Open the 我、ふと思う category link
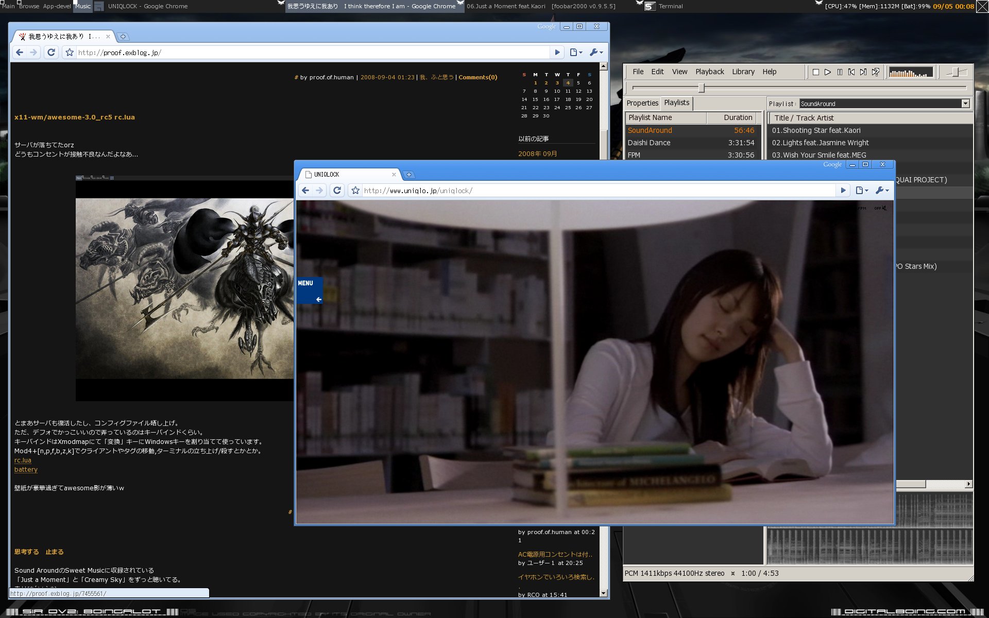This screenshot has width=989, height=618. coord(436,77)
